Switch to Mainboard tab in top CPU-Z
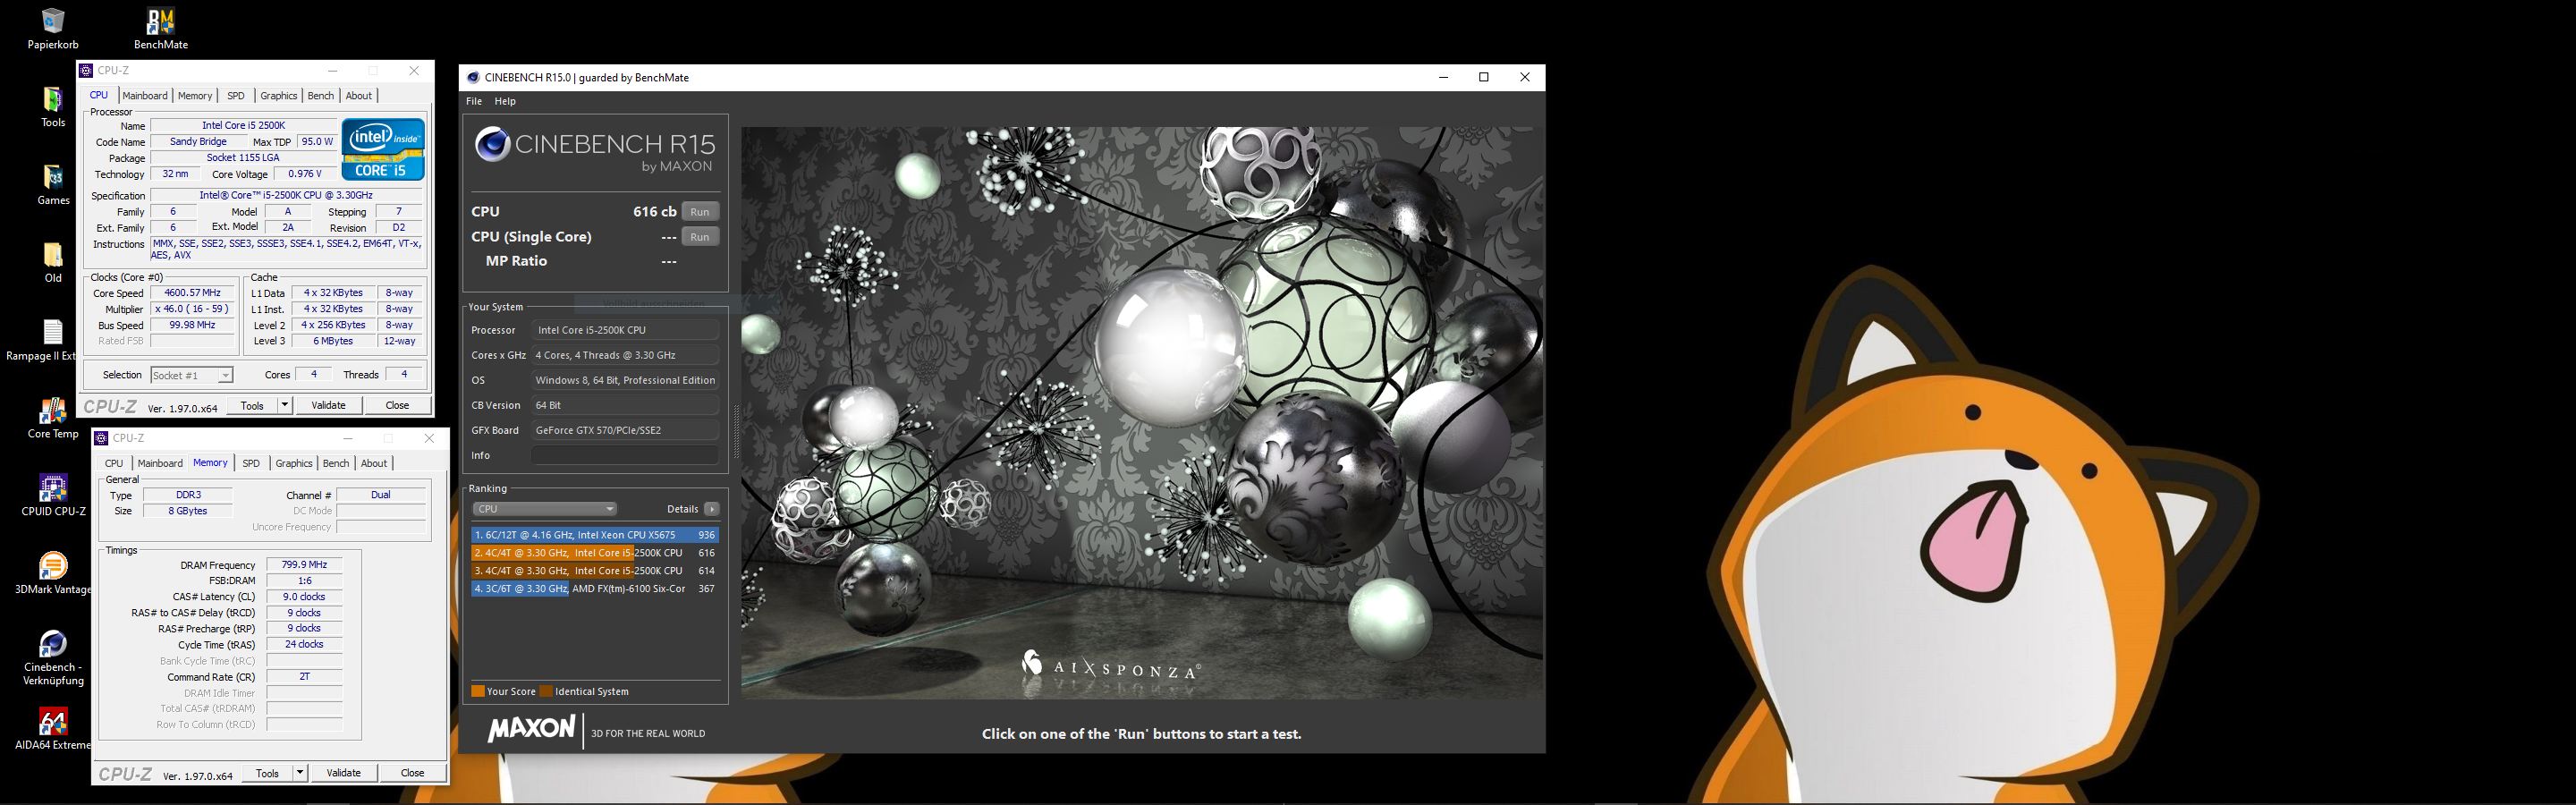Screen dimensions: 2576x805 pos(145,96)
